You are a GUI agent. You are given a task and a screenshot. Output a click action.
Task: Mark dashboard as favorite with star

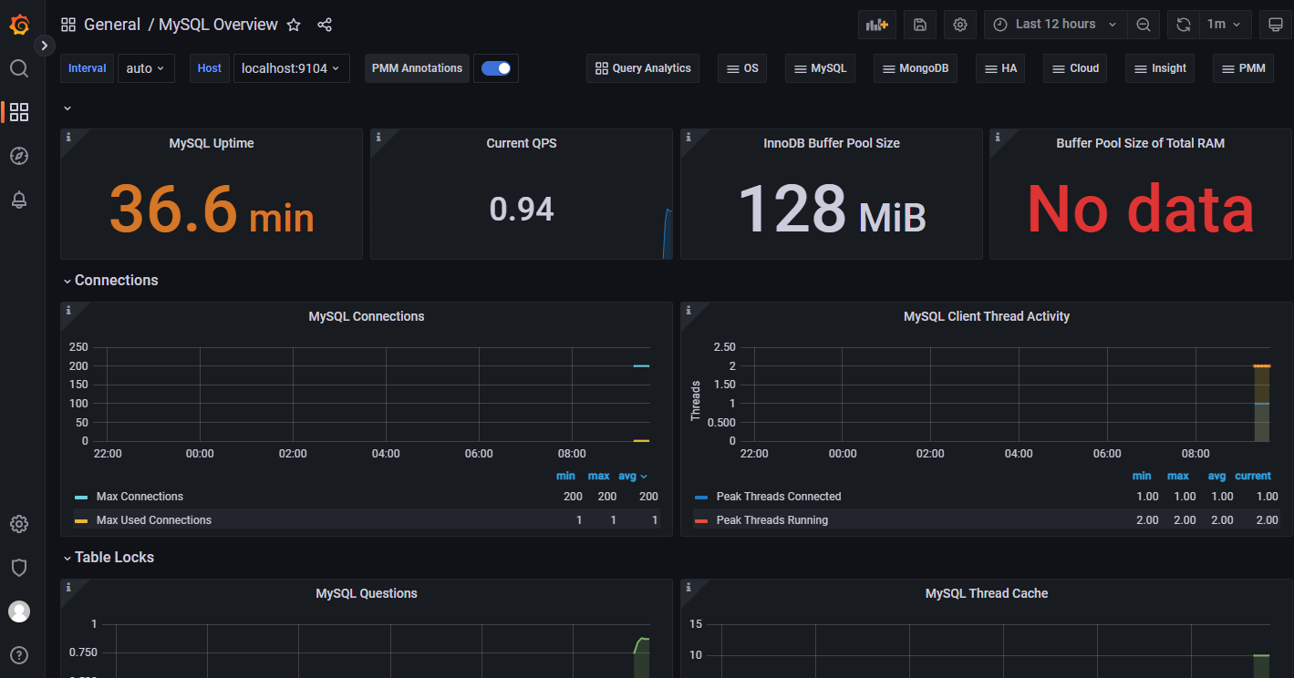(x=294, y=25)
